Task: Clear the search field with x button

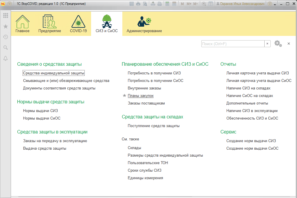Action: [268, 44]
